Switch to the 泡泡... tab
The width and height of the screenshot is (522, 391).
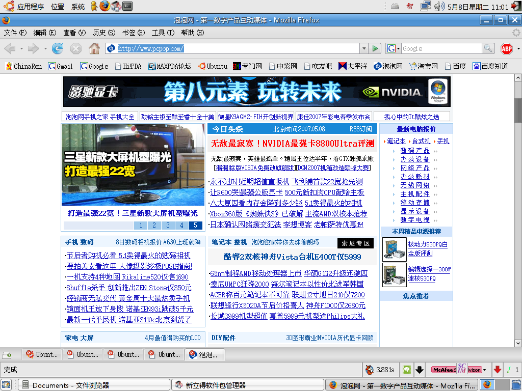click(x=204, y=355)
